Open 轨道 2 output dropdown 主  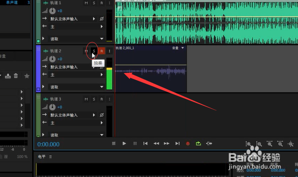77,75
